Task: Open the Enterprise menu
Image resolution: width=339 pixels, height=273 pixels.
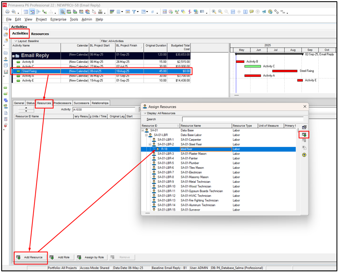Action: click(x=58, y=19)
